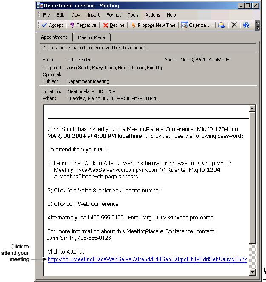266x282 pixels.
Task: Click 'John Smith' in the From field
Action: (79, 60)
